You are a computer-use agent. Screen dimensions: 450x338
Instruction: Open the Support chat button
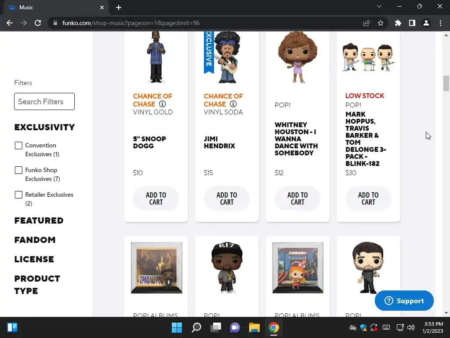click(404, 301)
